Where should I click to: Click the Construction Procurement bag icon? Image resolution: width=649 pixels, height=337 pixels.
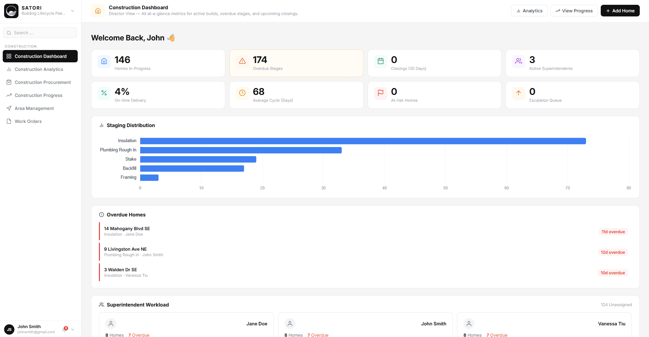pos(9,82)
